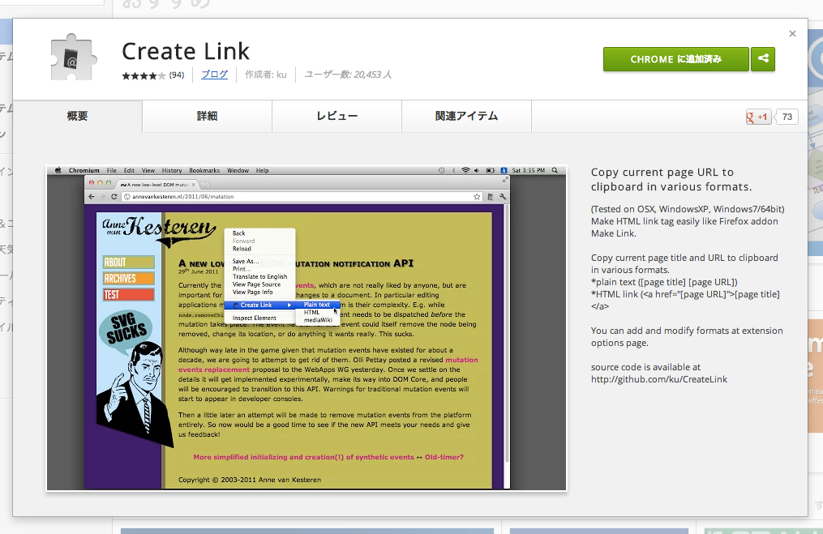This screenshot has height=534, width=823.
Task: Click the Create Link puzzle piece icon
Action: (71, 58)
